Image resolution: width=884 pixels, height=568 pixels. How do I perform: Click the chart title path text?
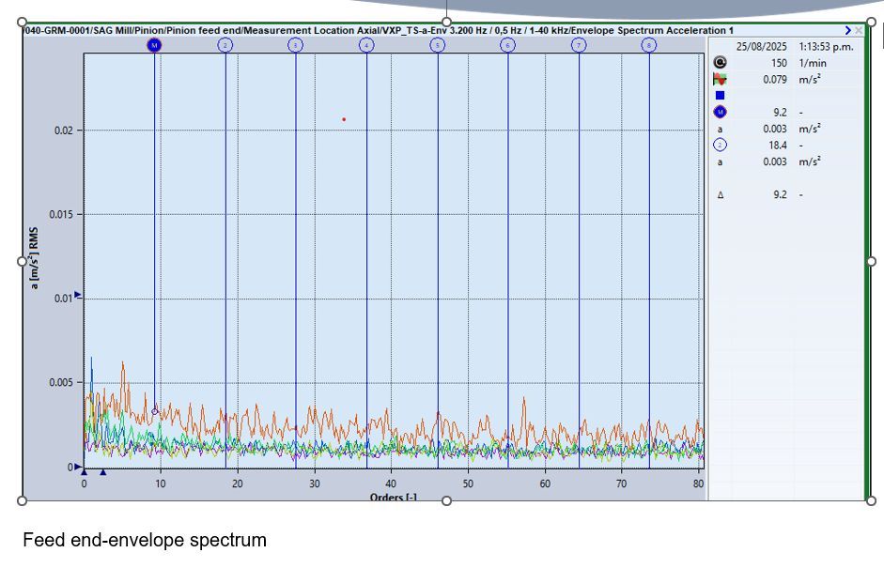tap(379, 30)
